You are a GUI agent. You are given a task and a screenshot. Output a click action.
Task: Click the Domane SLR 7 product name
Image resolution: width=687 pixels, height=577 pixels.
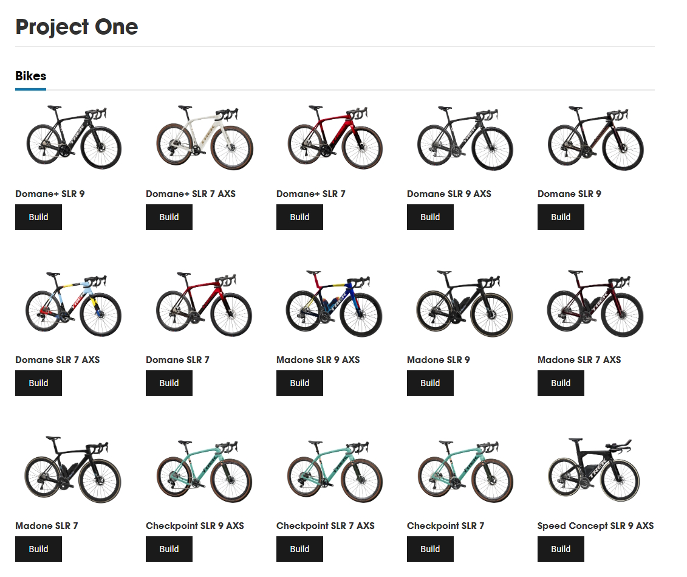coord(177,360)
